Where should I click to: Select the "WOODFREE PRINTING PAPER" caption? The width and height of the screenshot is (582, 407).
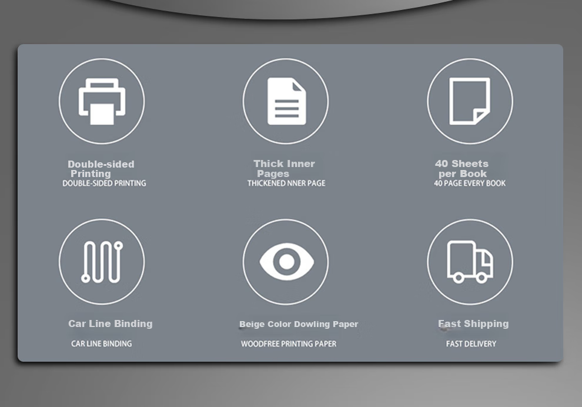coord(289,344)
